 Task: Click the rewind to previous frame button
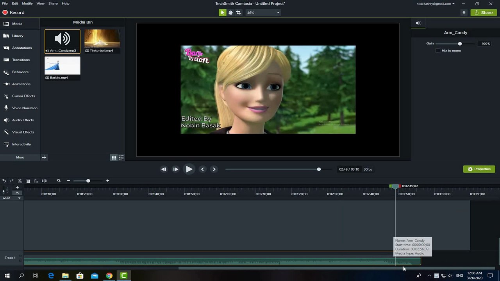164,169
